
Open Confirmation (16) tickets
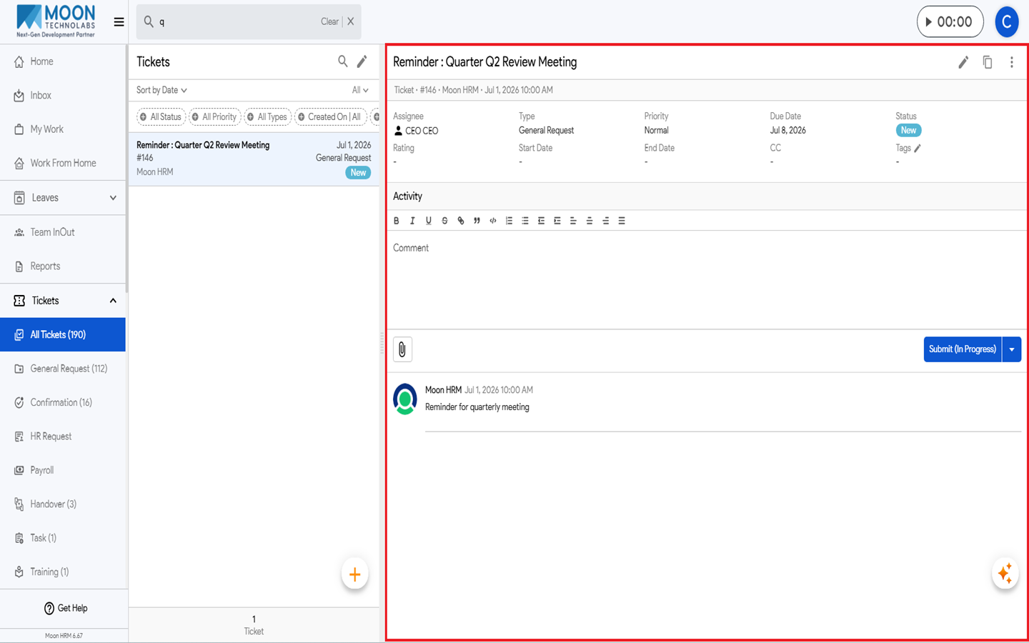[x=63, y=402]
